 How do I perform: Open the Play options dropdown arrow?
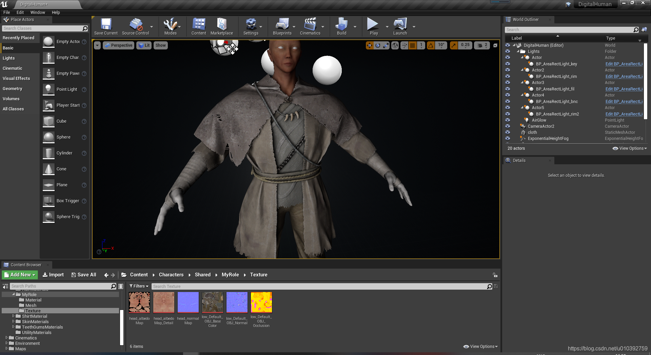(x=387, y=26)
